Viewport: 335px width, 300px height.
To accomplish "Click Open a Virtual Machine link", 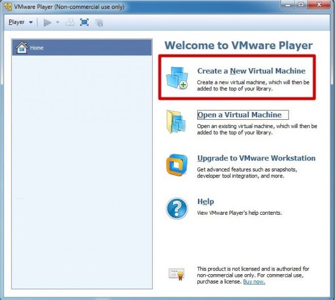I will (x=239, y=115).
